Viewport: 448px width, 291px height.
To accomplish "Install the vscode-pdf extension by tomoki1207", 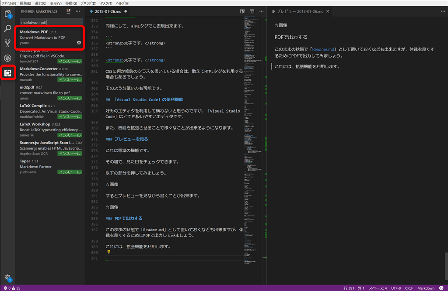I will (x=70, y=61).
